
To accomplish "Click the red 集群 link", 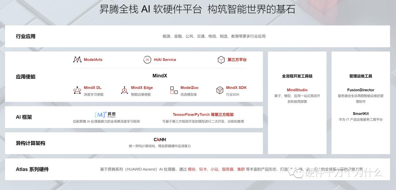I will coord(241,169).
